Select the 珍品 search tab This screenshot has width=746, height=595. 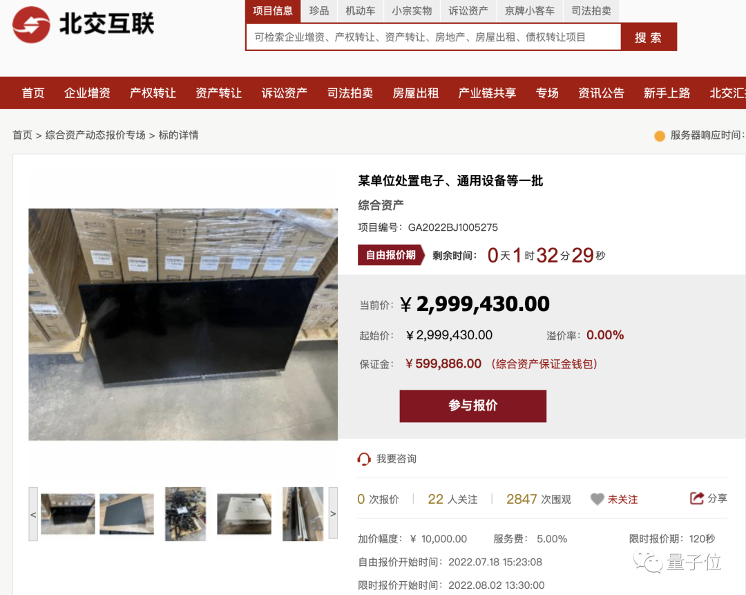pyautogui.click(x=318, y=11)
